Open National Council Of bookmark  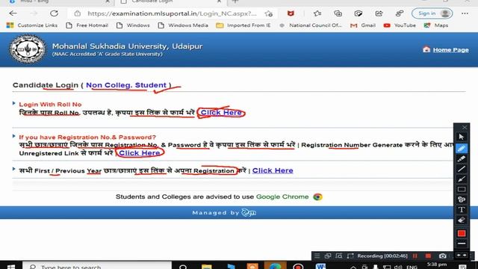point(311,25)
